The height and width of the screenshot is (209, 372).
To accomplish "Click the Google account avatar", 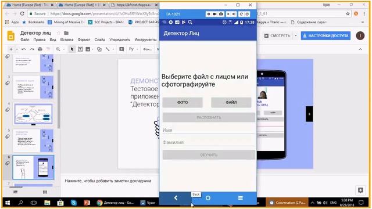I will [360, 35].
